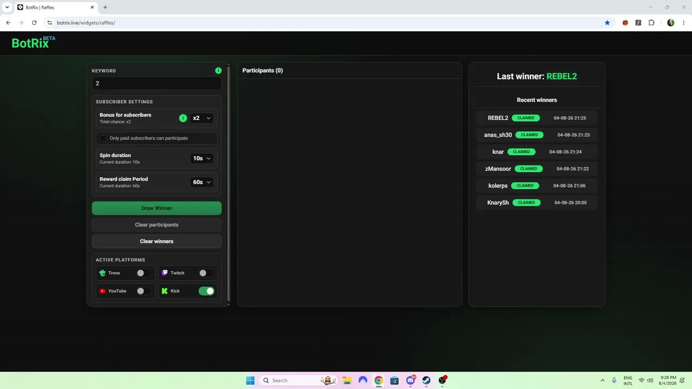Disable the Kick platform switch
The width and height of the screenshot is (692, 389).
pos(207,291)
